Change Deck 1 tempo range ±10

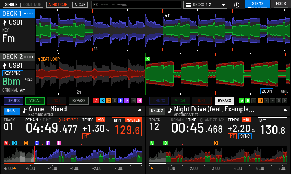click(101, 120)
